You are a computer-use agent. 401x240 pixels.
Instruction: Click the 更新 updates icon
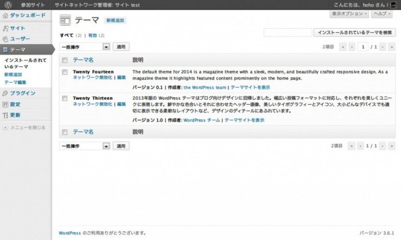6,115
